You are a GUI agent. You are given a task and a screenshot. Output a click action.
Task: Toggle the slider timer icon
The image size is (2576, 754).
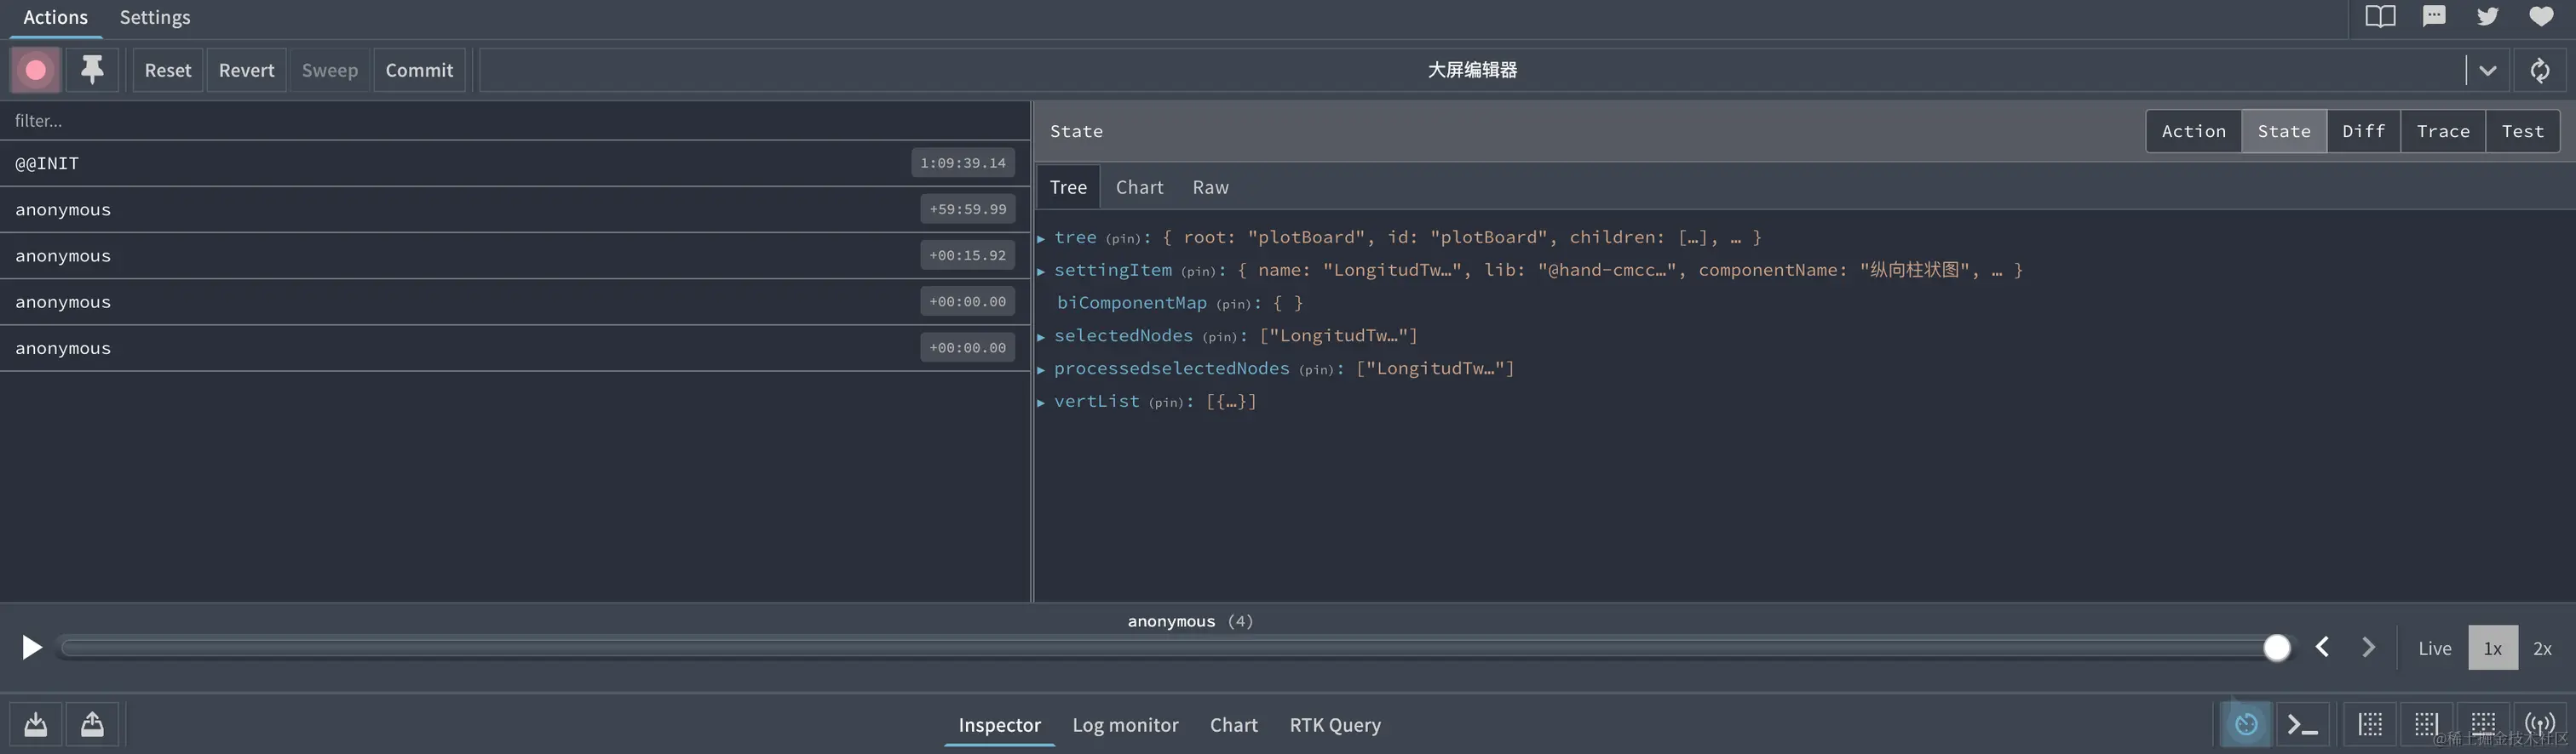(2246, 724)
